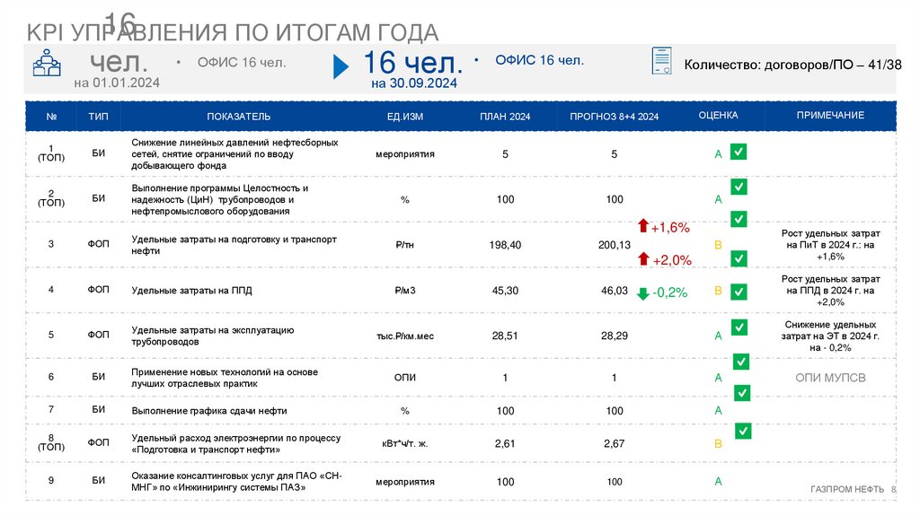Image resolution: width=920 pixels, height=515 pixels.
Task: Click forecast value 28,29
Action: (x=614, y=336)
